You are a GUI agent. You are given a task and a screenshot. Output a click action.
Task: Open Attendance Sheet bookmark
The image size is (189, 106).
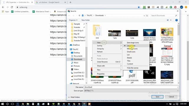[x=42, y=11]
